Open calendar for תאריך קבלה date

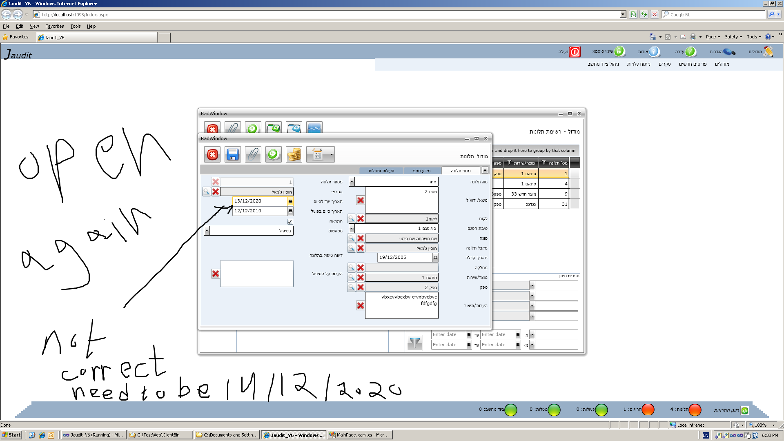pos(435,257)
